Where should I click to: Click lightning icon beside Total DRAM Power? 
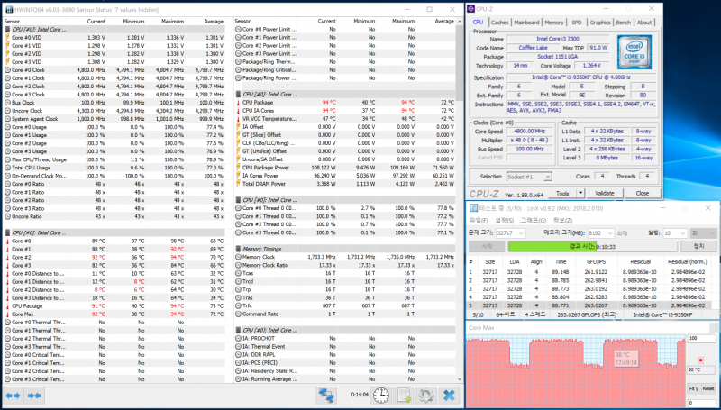pyautogui.click(x=238, y=184)
